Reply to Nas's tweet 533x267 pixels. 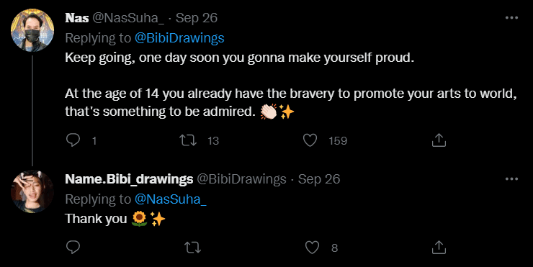tap(73, 140)
